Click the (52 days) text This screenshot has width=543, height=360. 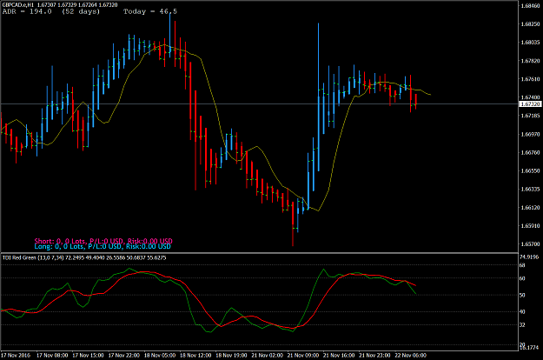(x=81, y=11)
